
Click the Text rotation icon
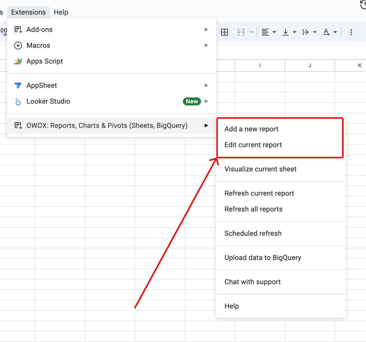(326, 32)
